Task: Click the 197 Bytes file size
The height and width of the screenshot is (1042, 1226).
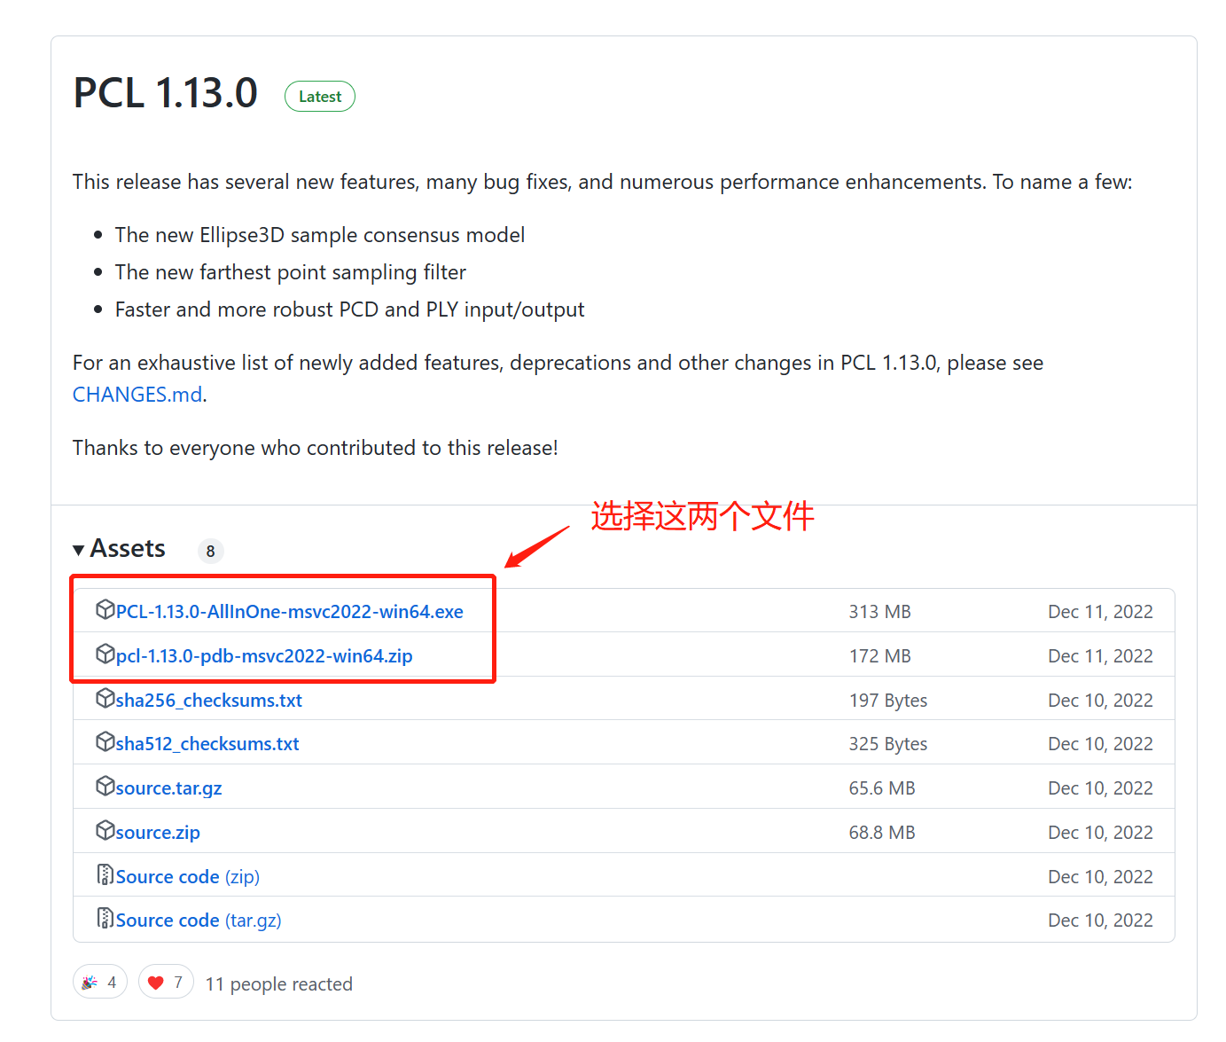Action: (887, 701)
